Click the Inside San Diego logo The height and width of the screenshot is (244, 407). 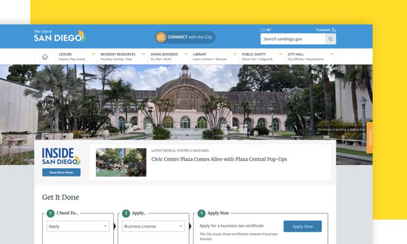point(61,156)
